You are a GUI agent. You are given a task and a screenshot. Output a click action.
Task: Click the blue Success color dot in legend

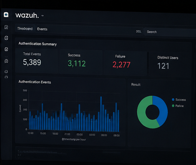[x=173, y=100]
